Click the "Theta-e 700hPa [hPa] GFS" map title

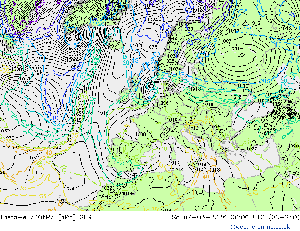pyautogui.click(x=45, y=217)
